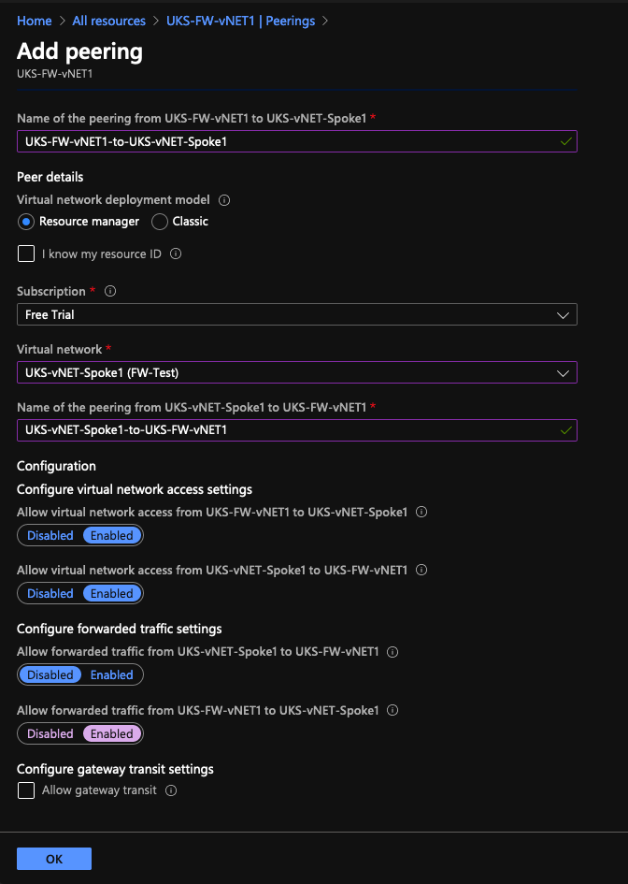The image size is (628, 884).
Task: Click info icon beside Virtual network deployment model
Action: tap(224, 200)
